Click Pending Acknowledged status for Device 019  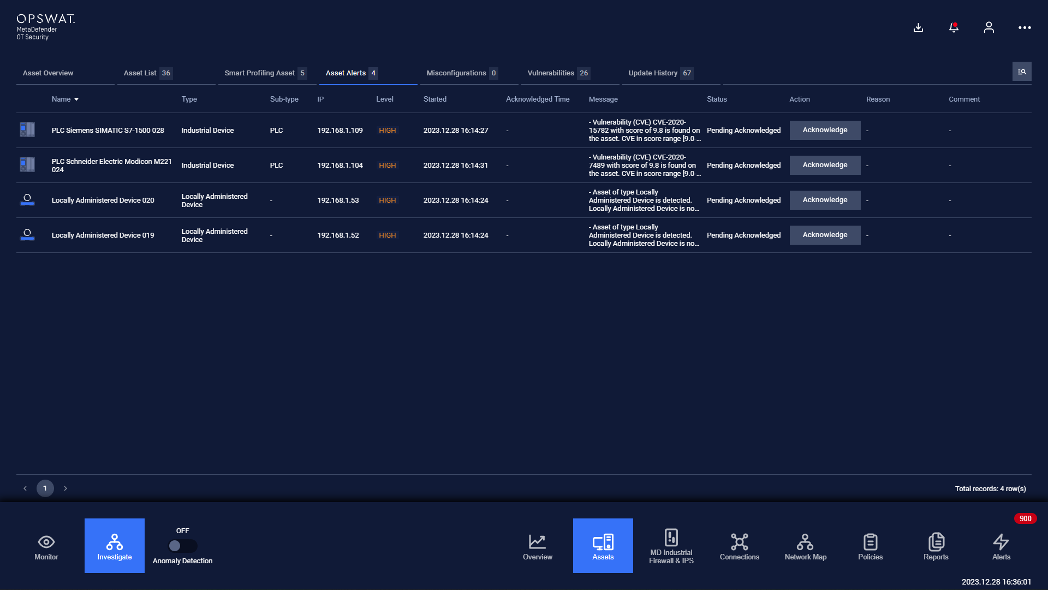pos(743,235)
